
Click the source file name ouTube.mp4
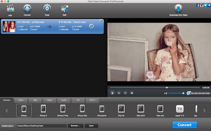pos(31,22)
